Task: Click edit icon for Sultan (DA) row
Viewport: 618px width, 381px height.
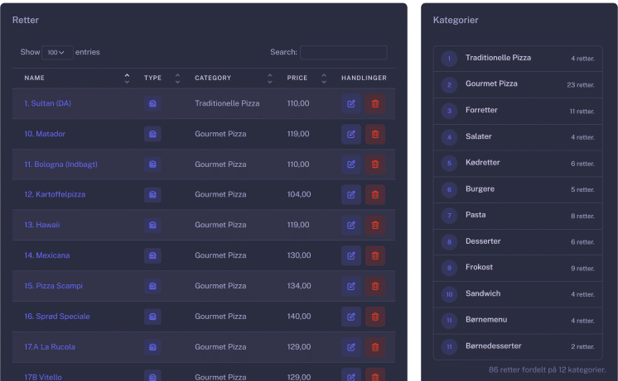Action: tap(350, 103)
